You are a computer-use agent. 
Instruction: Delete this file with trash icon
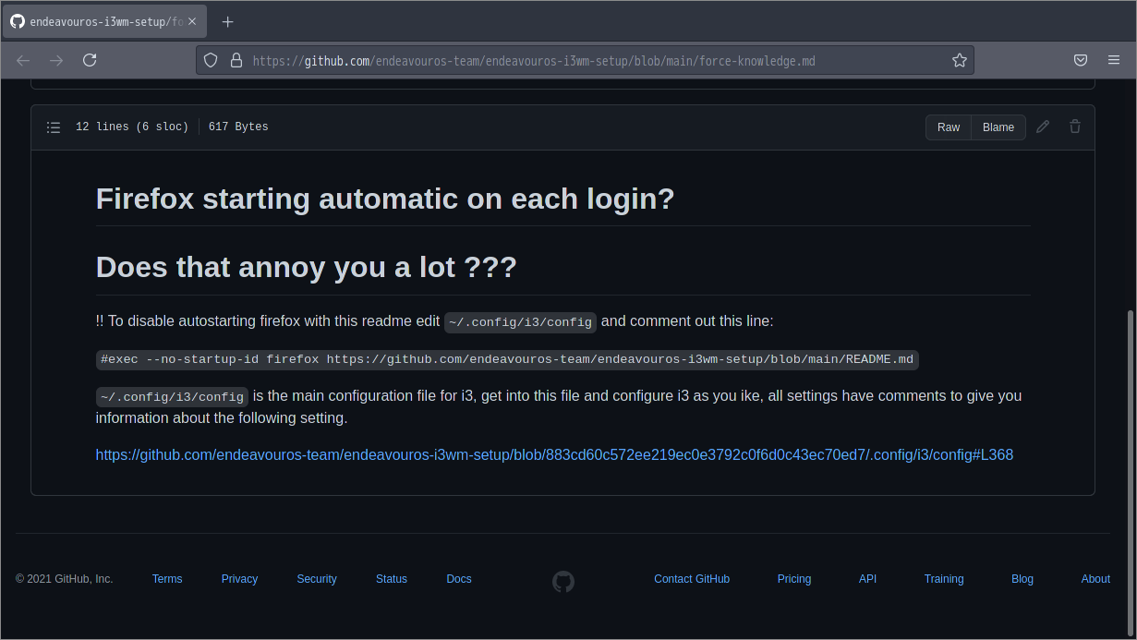(x=1075, y=127)
